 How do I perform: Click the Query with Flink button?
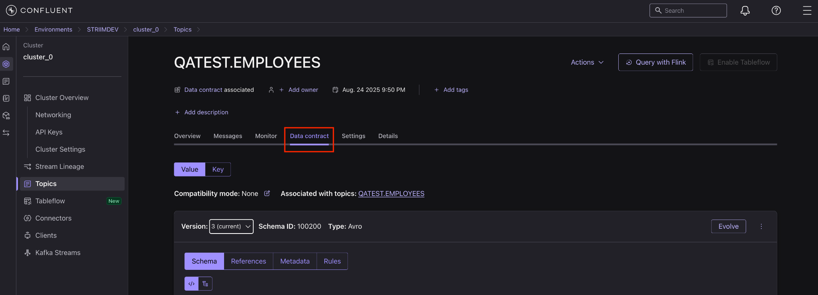[x=655, y=62]
